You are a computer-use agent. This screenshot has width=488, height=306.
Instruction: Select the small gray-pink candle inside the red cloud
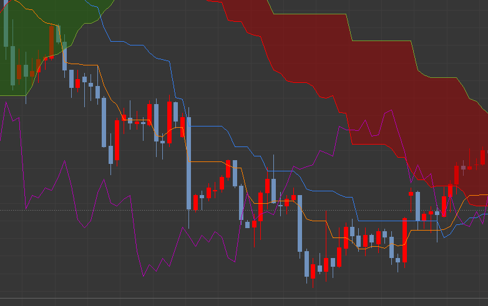[463, 168]
